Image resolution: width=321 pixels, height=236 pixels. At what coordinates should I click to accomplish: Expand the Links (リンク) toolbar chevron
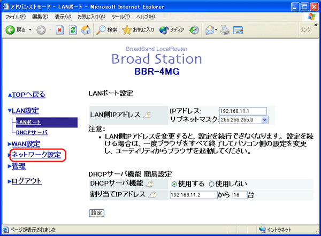[316, 25]
